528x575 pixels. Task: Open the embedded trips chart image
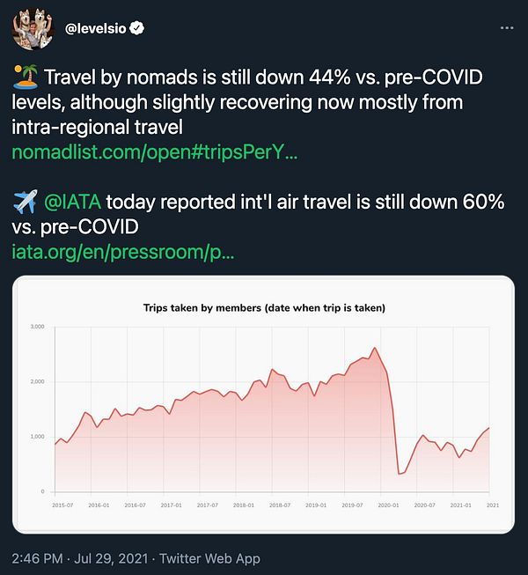(263, 404)
